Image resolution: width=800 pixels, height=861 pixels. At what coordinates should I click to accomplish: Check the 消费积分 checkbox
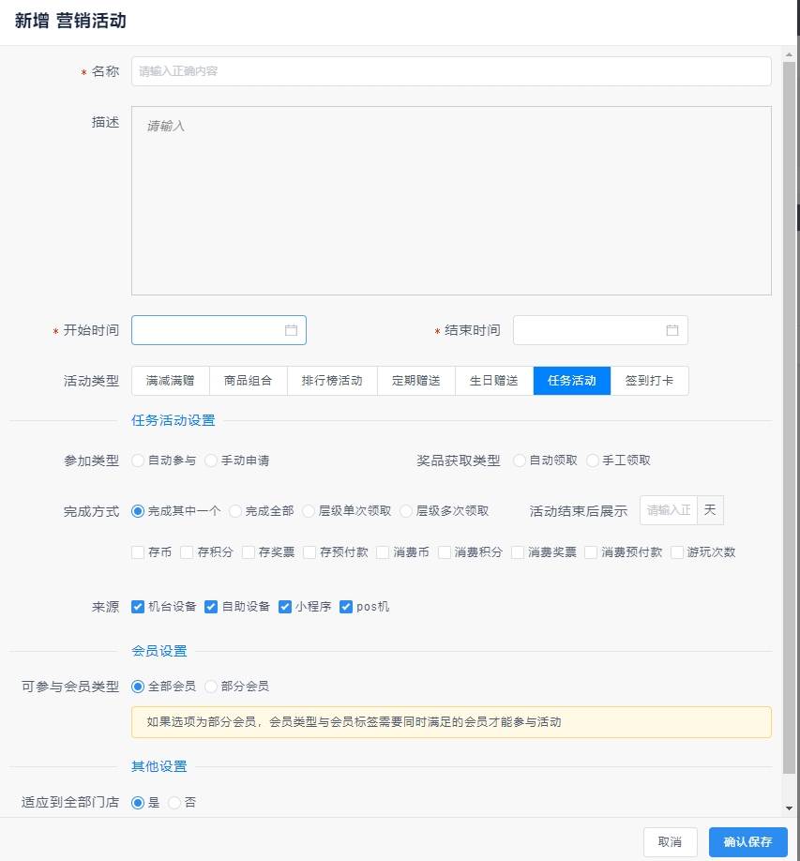click(445, 552)
